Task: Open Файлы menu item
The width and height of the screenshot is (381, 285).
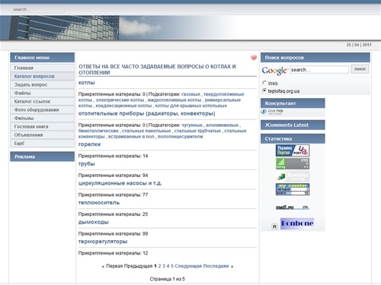Action: (42, 93)
